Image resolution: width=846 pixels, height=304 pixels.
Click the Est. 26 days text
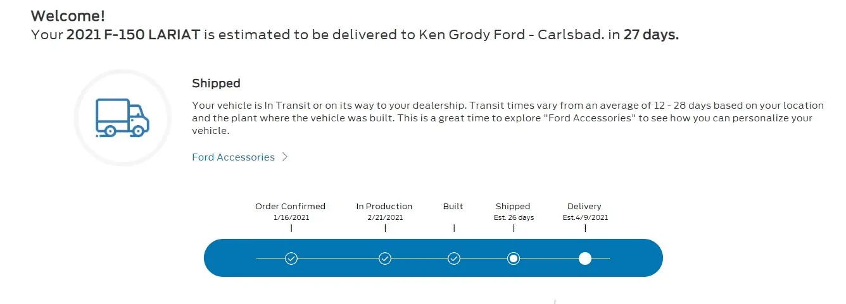click(514, 217)
